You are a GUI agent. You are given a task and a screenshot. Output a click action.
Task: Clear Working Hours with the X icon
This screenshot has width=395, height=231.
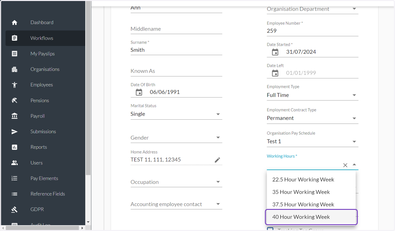click(x=345, y=165)
